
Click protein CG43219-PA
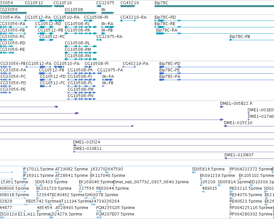136,64
